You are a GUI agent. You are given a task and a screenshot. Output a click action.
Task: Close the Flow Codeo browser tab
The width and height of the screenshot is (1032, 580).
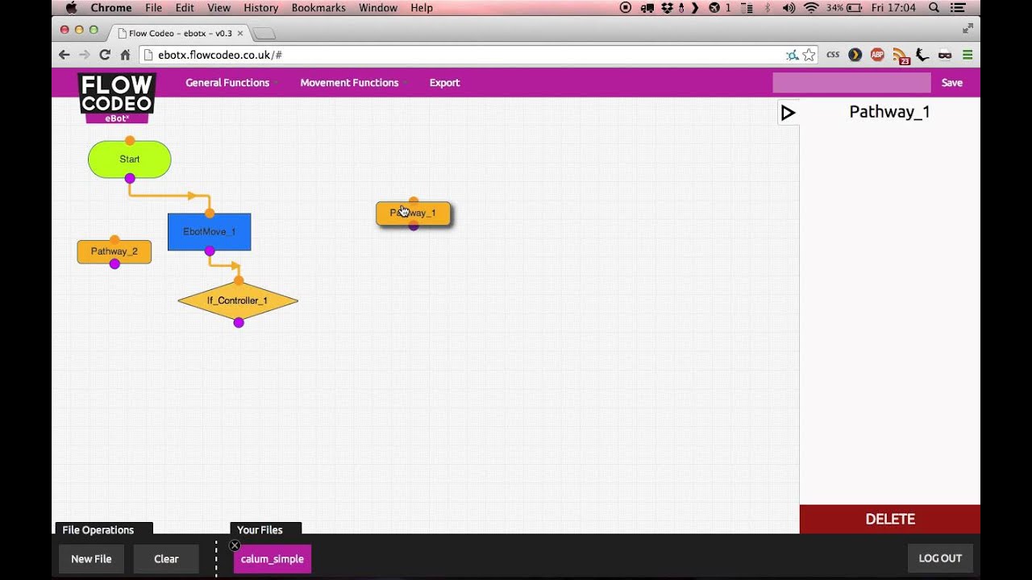coord(240,33)
